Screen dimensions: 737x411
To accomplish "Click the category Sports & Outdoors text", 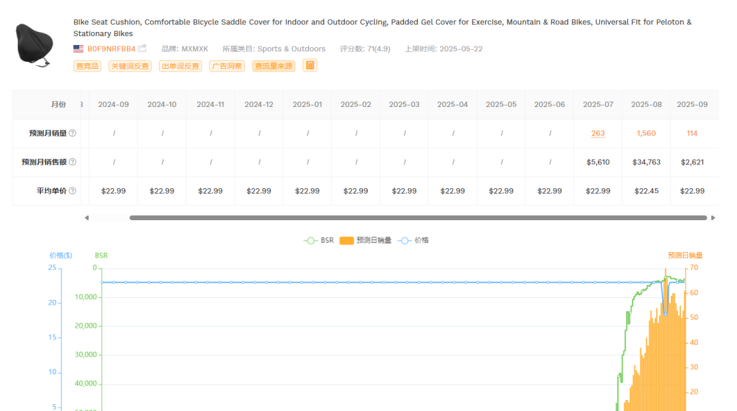I will click(x=291, y=49).
